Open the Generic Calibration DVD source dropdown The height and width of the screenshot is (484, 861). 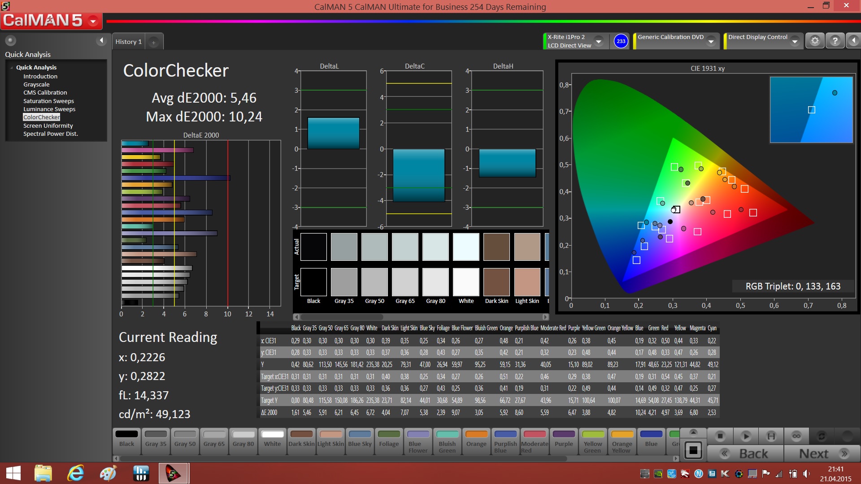coord(711,41)
